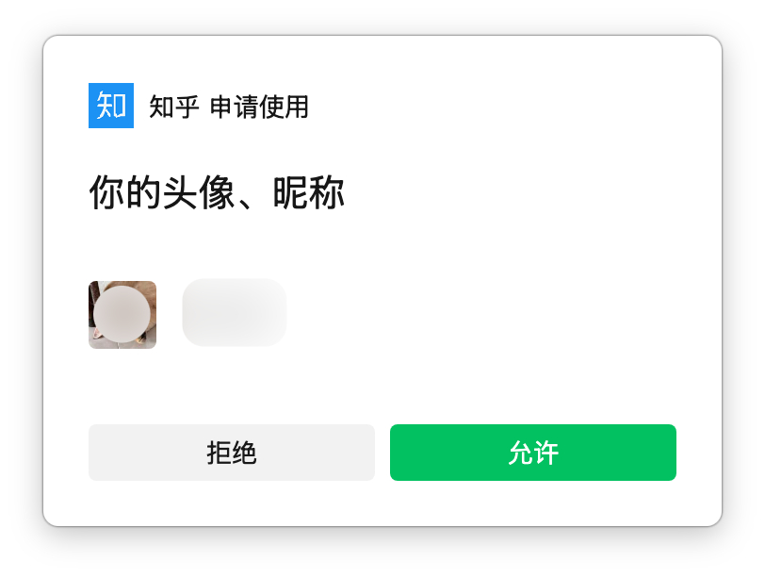Click the word 头像 in the heading
This screenshot has width=765, height=577.
click(199, 193)
